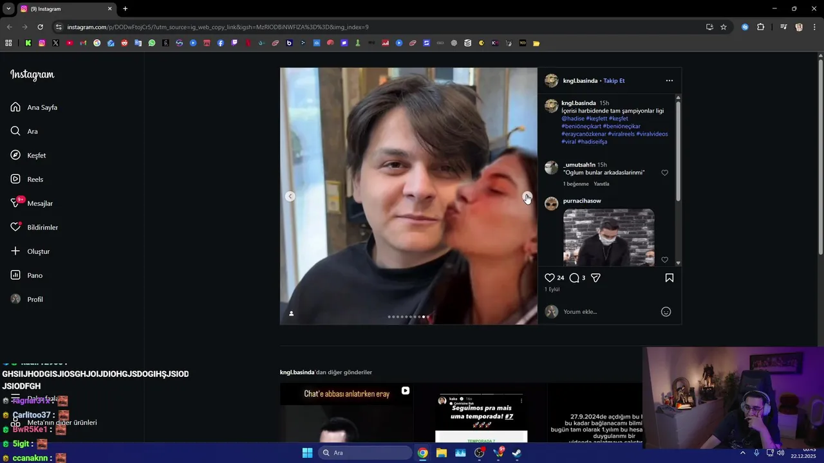Viewport: 824px width, 463px height.
Task: Like purnacihasow's image comment
Action: pos(665,260)
